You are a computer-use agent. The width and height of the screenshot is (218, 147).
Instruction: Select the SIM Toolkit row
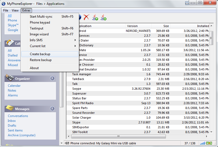138,132
